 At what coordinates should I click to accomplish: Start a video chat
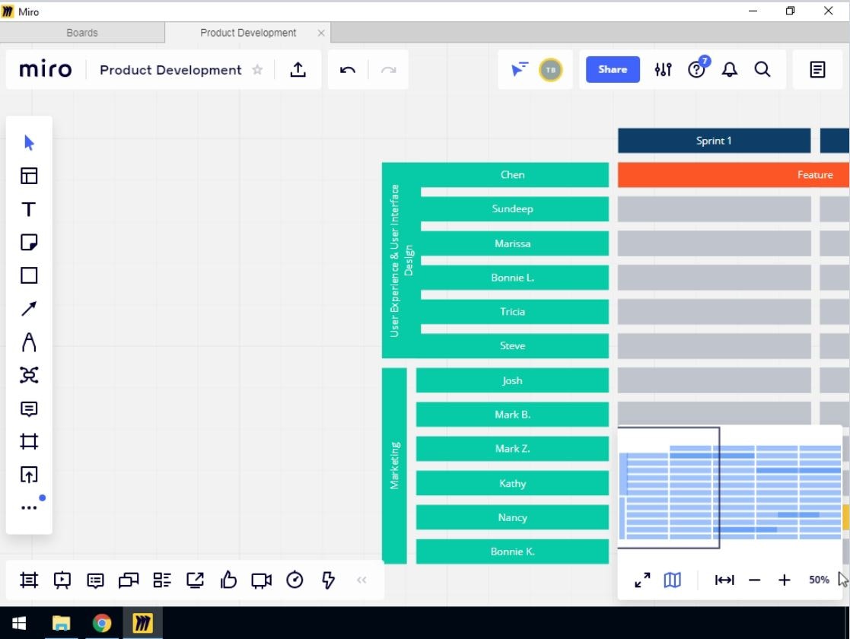tap(261, 580)
